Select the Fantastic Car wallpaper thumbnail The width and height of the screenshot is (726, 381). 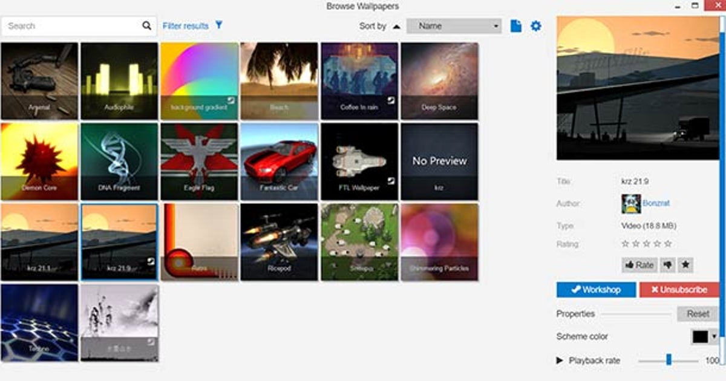coord(279,161)
